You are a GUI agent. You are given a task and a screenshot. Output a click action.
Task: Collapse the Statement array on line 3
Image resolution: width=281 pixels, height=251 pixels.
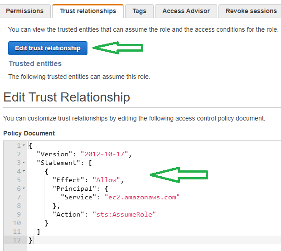click(x=24, y=163)
